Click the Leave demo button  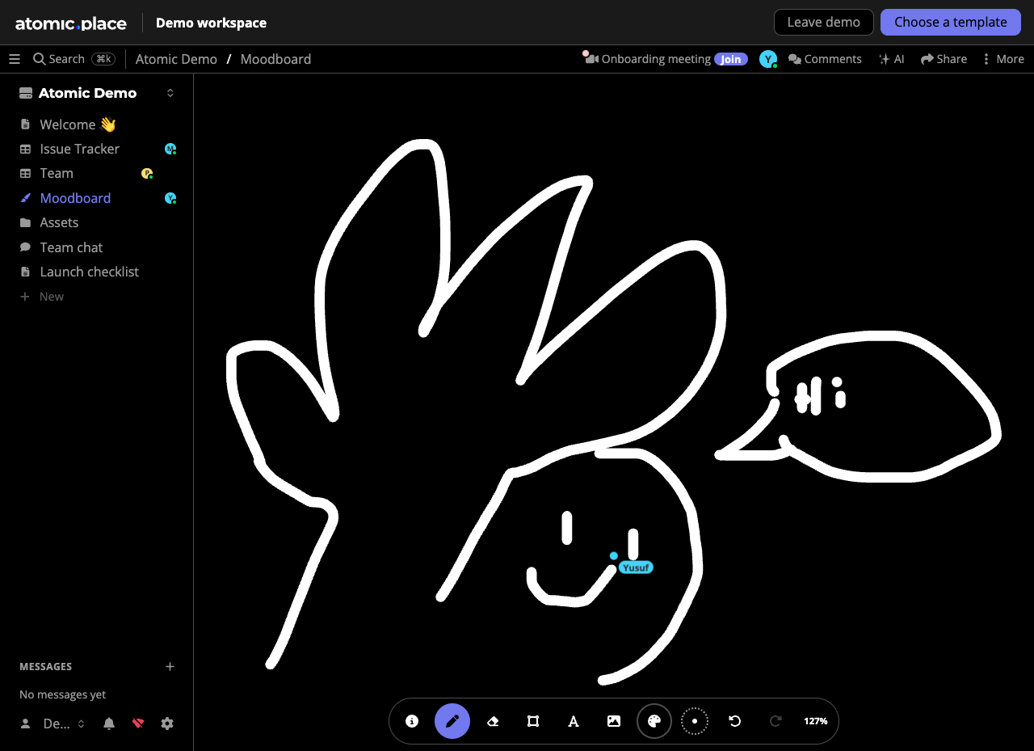click(x=823, y=22)
